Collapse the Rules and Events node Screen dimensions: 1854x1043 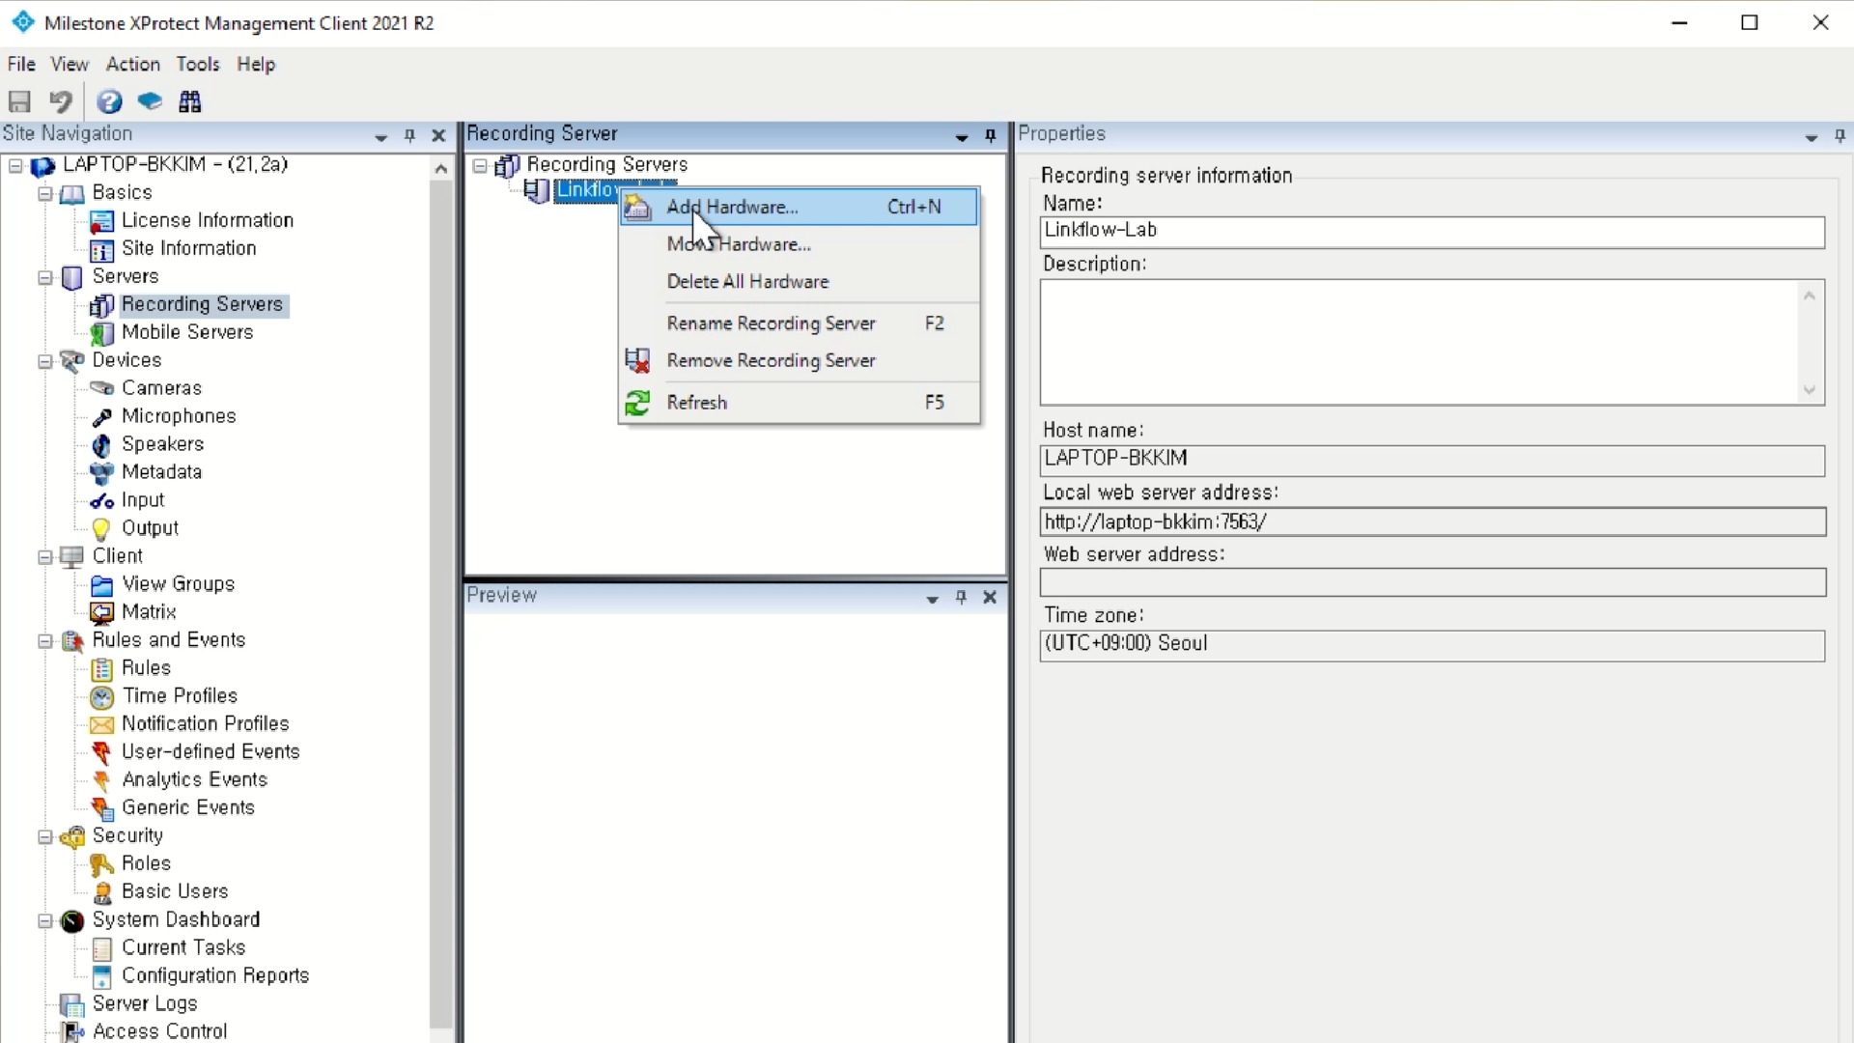tap(44, 641)
